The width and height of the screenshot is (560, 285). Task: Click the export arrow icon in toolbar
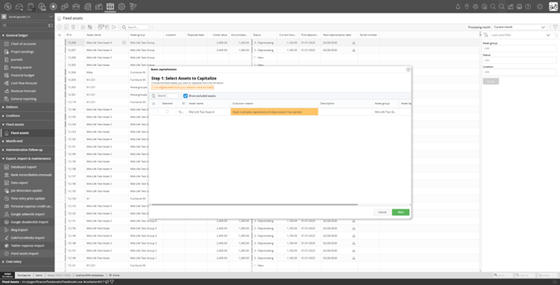114,27
